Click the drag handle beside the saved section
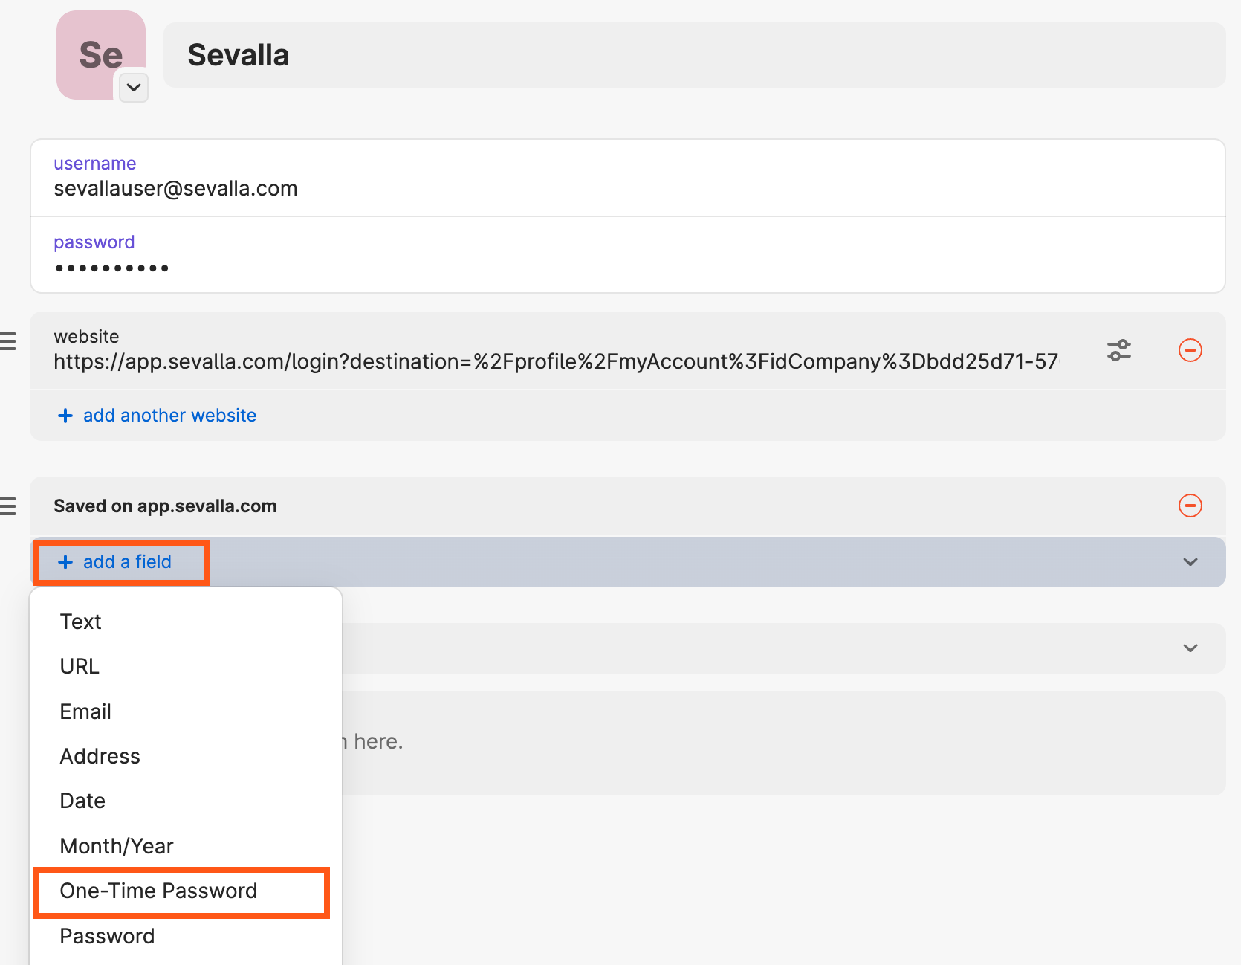 pyautogui.click(x=8, y=506)
